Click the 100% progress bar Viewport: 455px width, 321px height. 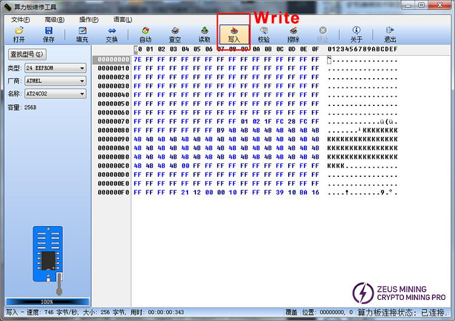click(x=47, y=302)
